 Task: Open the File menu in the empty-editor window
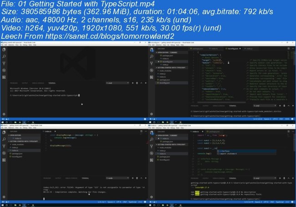(x=2, y=45)
